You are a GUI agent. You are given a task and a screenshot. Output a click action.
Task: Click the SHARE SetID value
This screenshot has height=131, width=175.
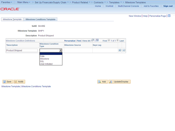tap(42, 26)
